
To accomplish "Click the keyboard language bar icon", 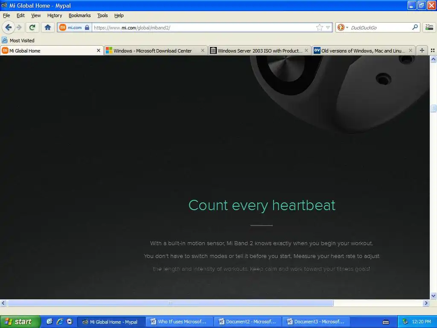I will point(386,322).
